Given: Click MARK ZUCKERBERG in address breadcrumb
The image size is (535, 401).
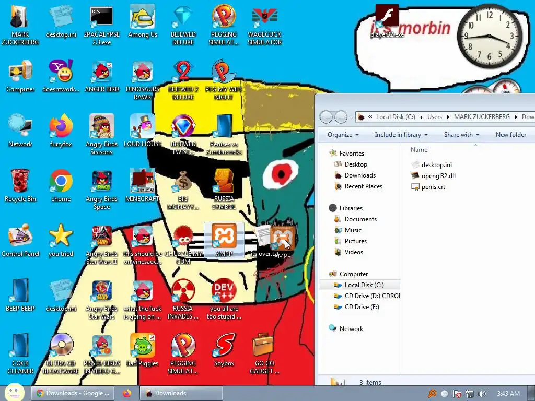Looking at the screenshot, I should coord(482,117).
